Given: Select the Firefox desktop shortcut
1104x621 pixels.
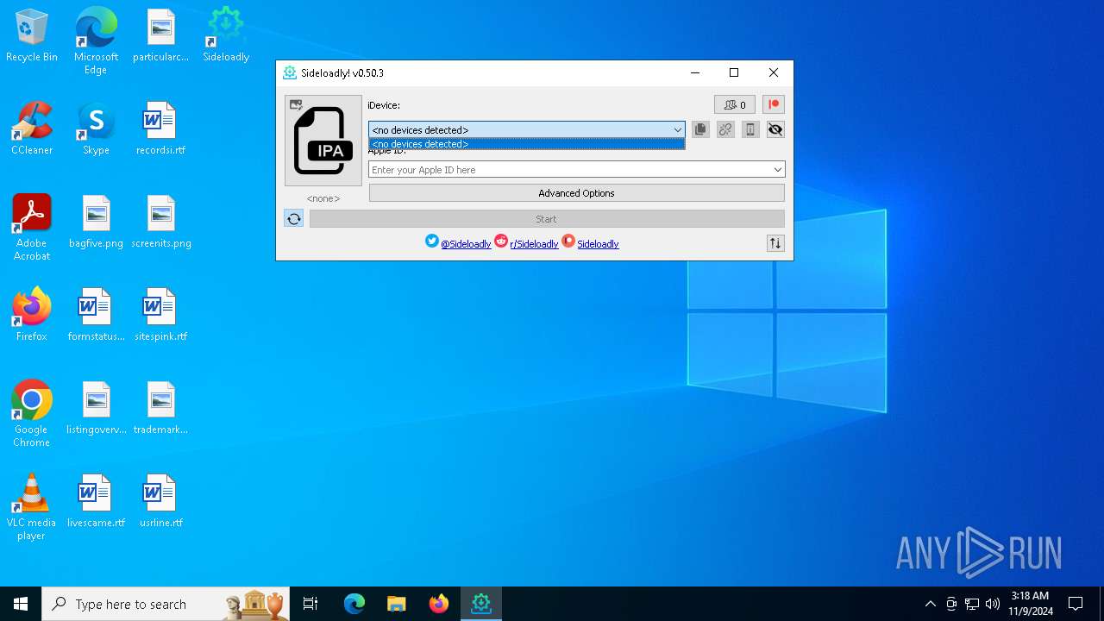Looking at the screenshot, I should point(32,316).
